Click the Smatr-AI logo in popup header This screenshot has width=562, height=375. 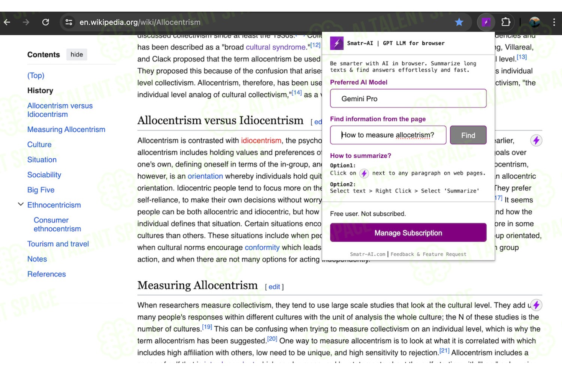tap(336, 43)
